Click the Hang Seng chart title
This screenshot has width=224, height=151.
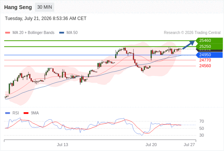pos(18,7)
